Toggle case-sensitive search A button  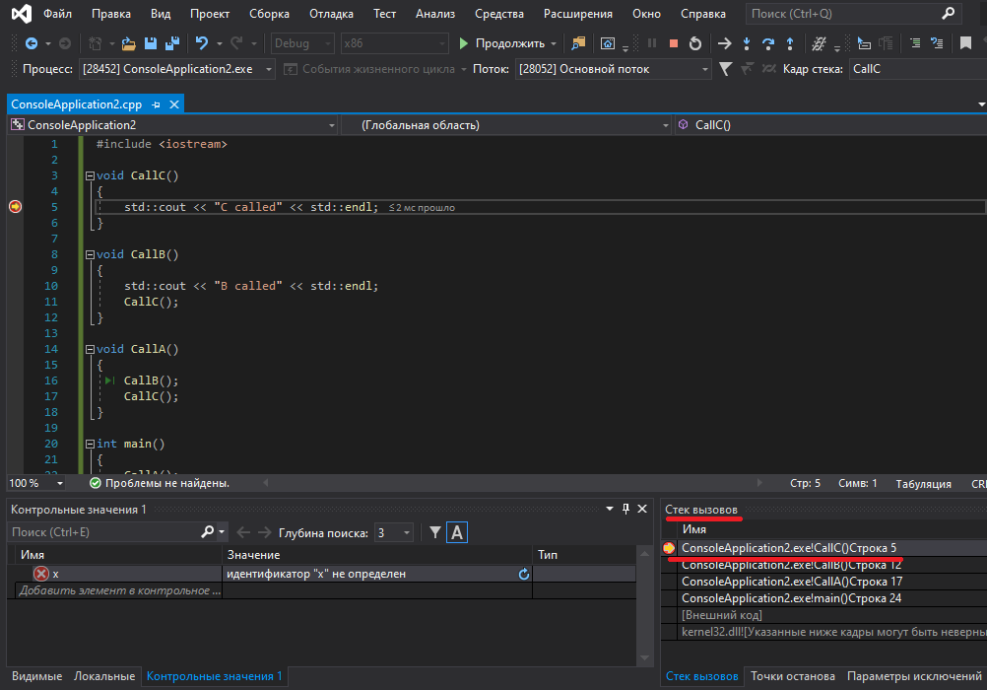tap(456, 532)
